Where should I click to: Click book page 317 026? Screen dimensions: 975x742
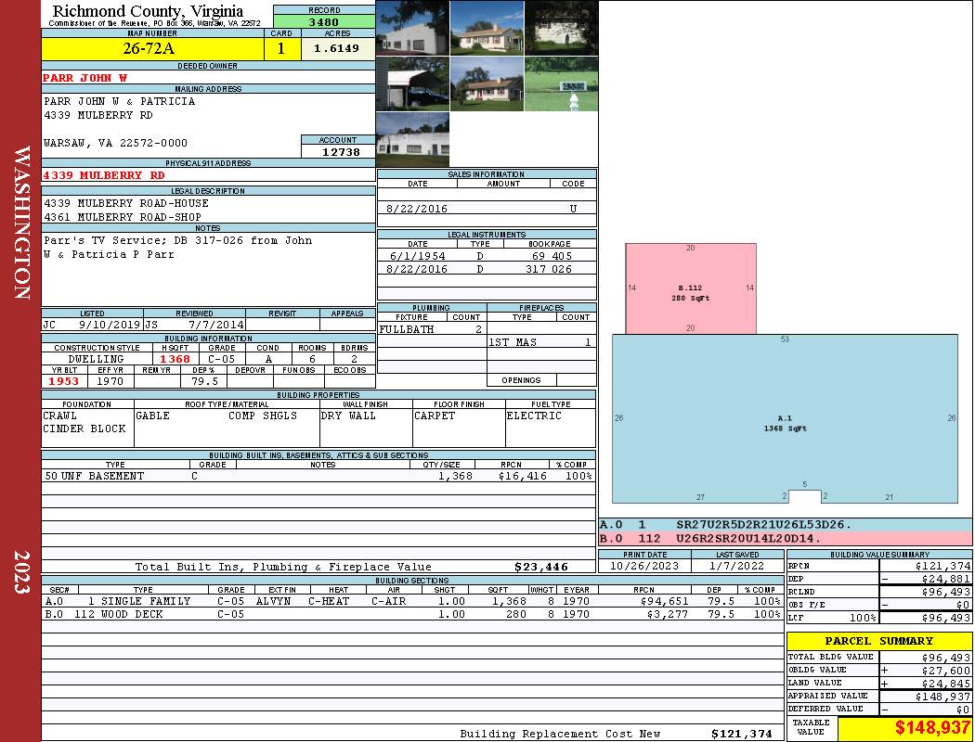pos(549,269)
